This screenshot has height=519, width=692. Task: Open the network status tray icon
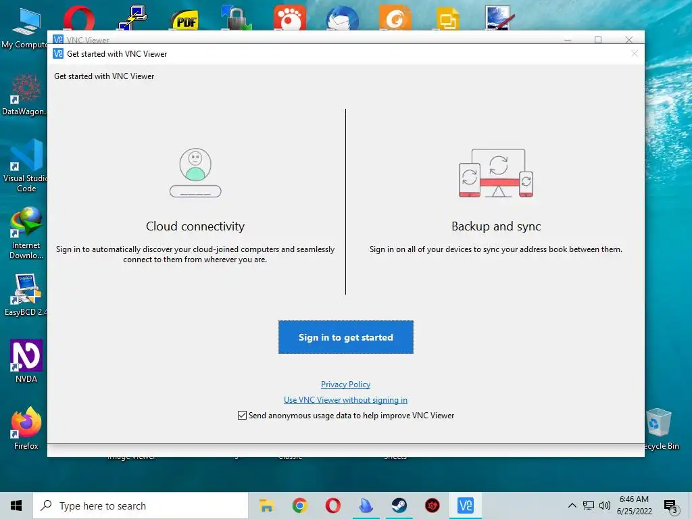point(589,505)
